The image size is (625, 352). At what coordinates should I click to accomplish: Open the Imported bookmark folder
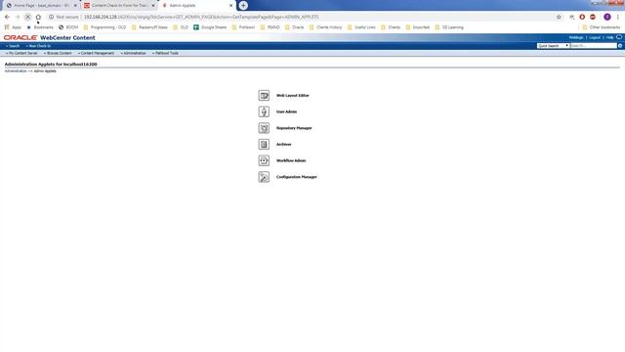coord(417,27)
